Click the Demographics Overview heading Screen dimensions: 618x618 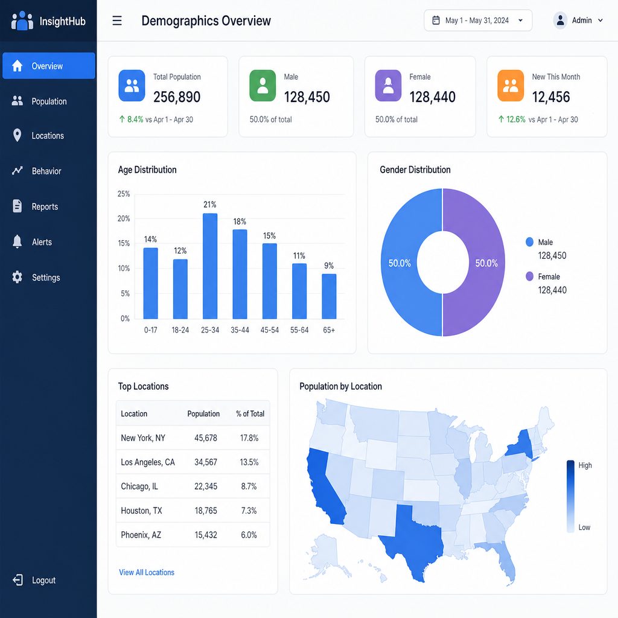206,21
